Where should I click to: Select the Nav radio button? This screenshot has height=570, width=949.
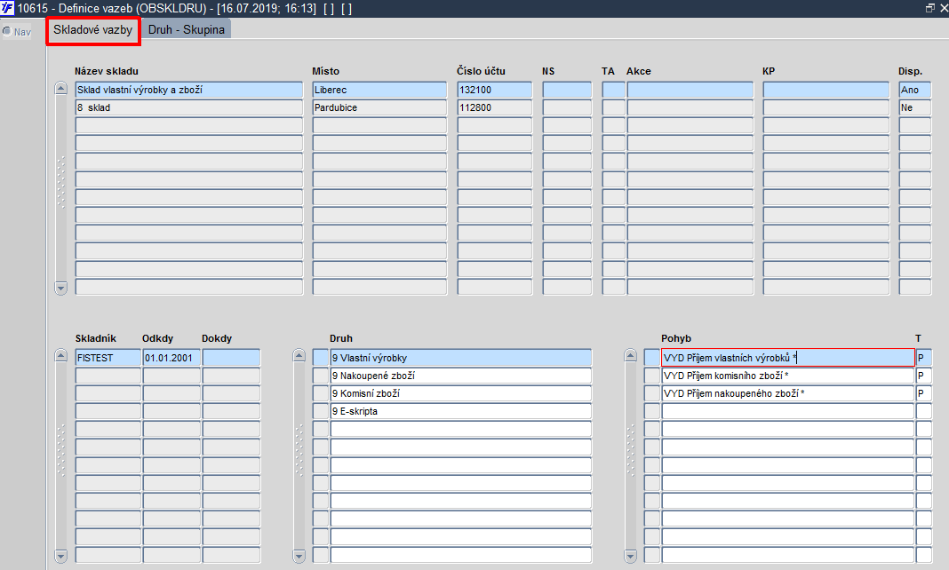click(7, 31)
